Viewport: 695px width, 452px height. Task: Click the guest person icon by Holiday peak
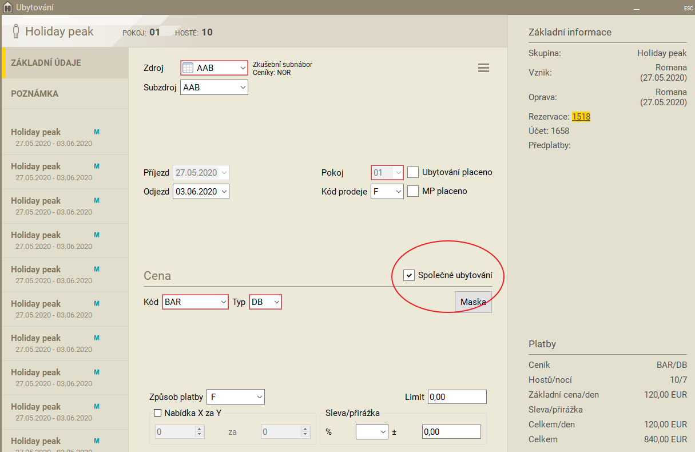point(16,31)
